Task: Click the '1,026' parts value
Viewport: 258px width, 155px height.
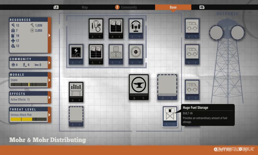Action: coord(38,25)
